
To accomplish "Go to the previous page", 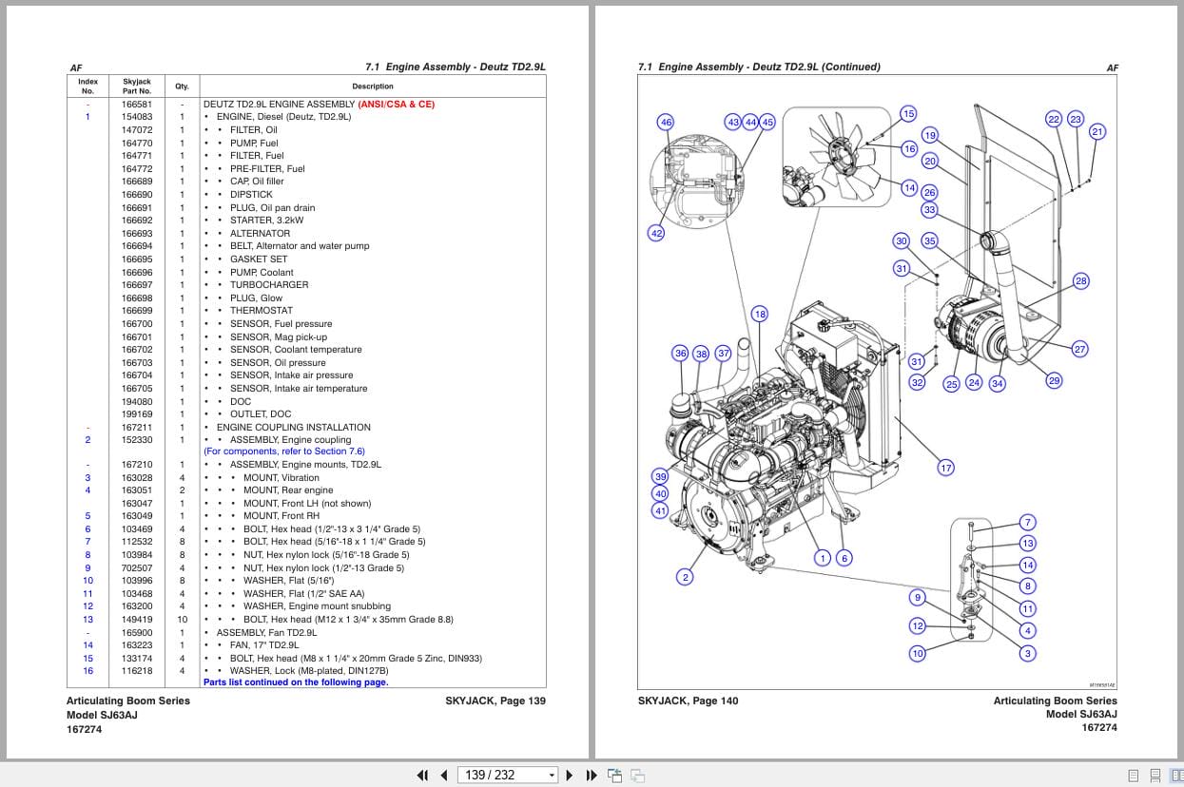I will (x=443, y=776).
